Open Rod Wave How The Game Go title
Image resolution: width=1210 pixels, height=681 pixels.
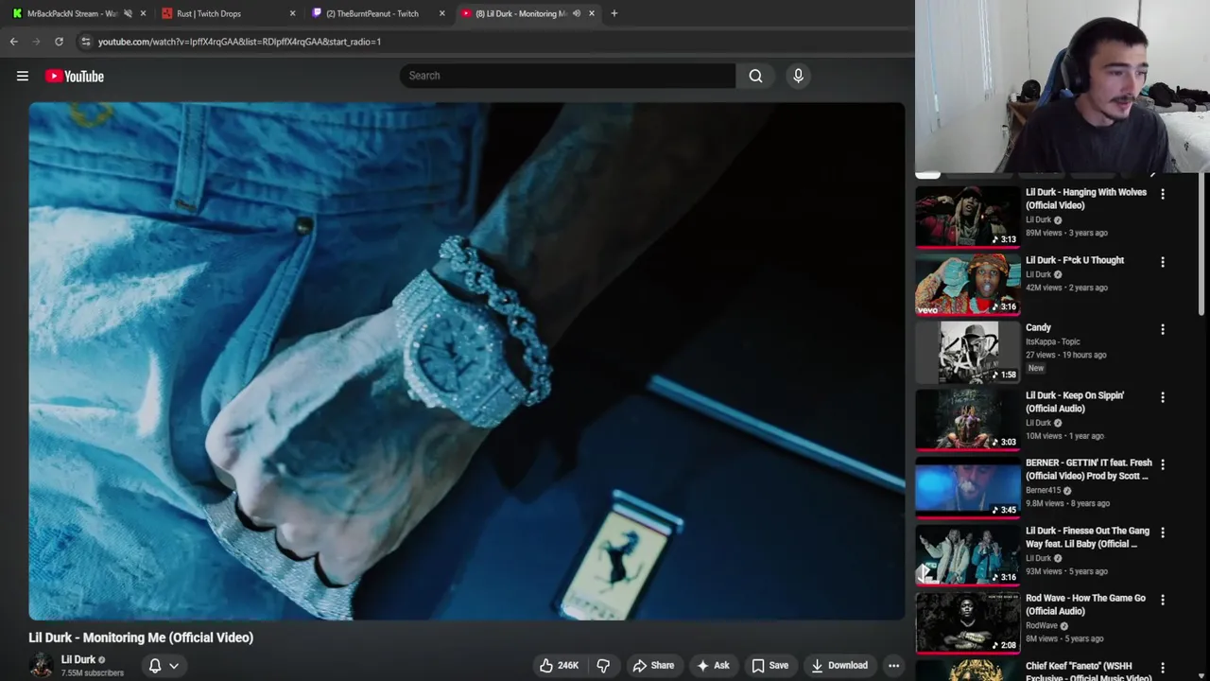point(1085,604)
